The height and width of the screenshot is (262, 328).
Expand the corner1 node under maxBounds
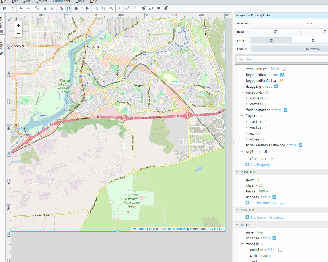(x=246, y=98)
